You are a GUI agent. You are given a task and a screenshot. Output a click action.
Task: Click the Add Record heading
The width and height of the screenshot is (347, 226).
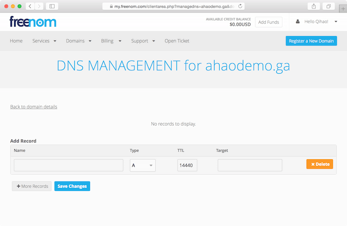[x=23, y=141]
